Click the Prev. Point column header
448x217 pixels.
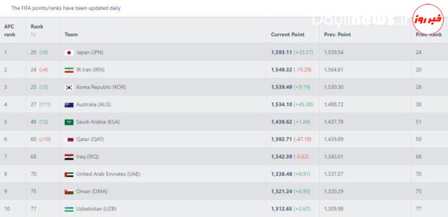(x=338, y=35)
